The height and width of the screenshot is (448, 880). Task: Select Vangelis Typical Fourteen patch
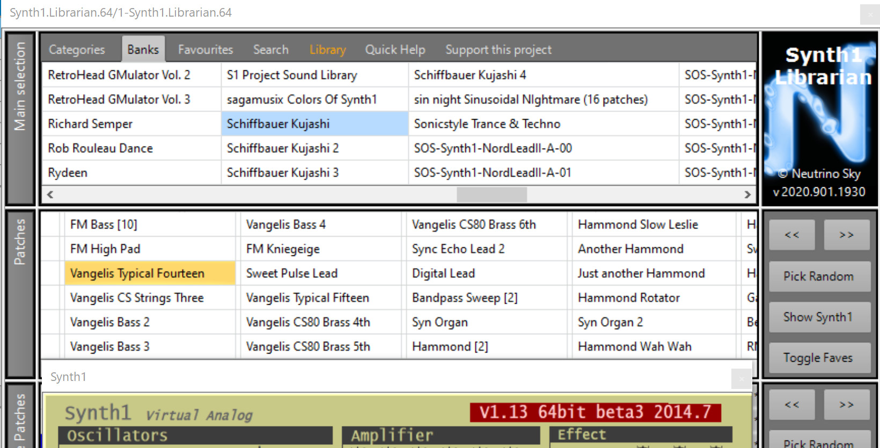[150, 274]
